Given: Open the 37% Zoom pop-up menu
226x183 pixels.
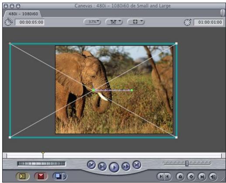Looking at the screenshot, I should click(x=92, y=22).
